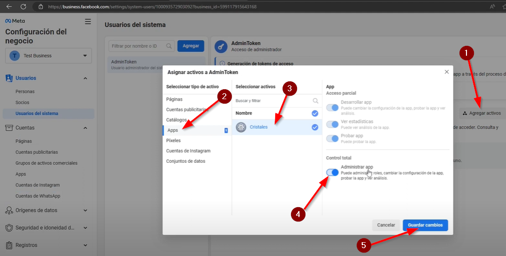Click the Registros clipboard icon
The height and width of the screenshot is (256, 506).
coord(9,245)
